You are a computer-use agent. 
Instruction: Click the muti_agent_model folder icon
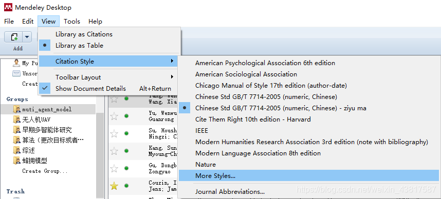(17, 109)
